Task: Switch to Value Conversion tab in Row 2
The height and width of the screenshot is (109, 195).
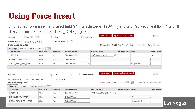Action: coord(37,86)
